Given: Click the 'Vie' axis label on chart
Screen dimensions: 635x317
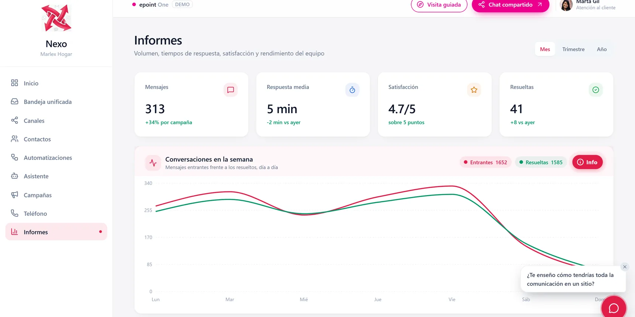Looking at the screenshot, I should (452, 300).
